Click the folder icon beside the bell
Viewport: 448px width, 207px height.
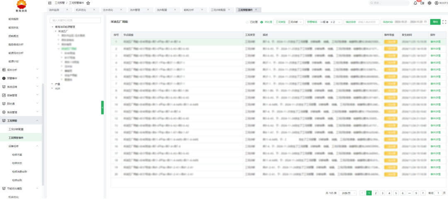point(422,3)
